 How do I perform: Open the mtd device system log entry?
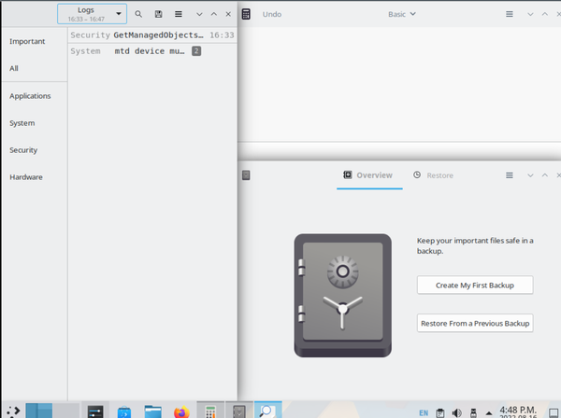coord(152,51)
